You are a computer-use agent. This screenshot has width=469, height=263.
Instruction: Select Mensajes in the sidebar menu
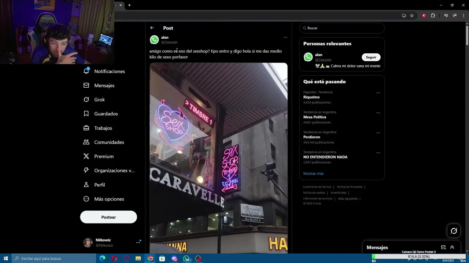pos(104,85)
